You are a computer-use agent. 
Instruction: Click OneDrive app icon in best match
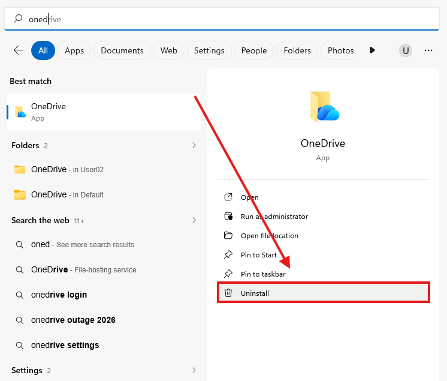point(20,112)
